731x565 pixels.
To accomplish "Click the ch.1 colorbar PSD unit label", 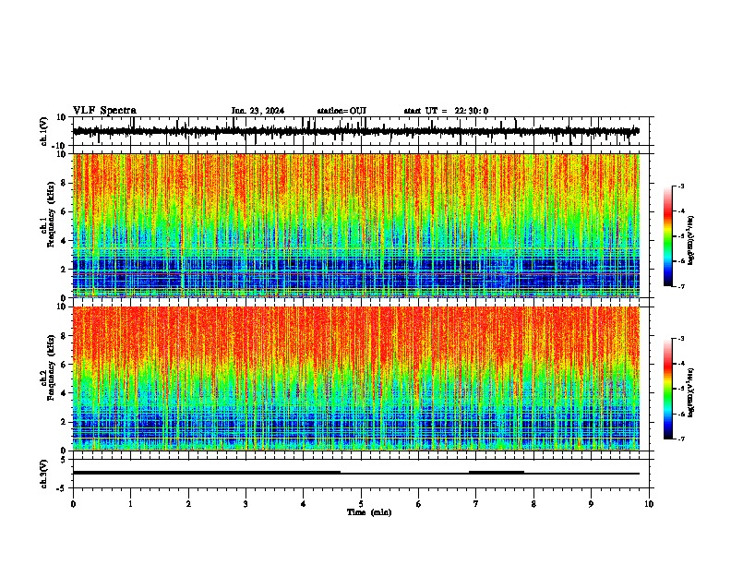I will (x=691, y=241).
